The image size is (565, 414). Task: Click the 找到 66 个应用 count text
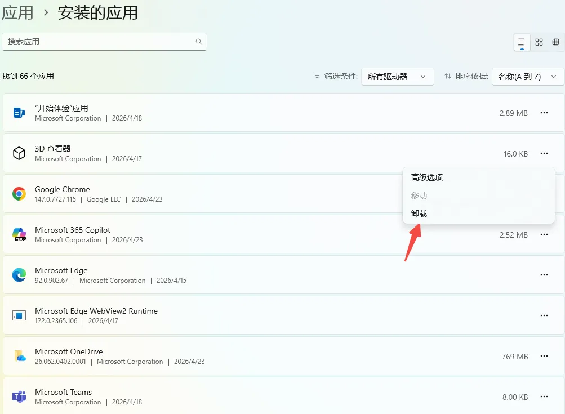28,76
